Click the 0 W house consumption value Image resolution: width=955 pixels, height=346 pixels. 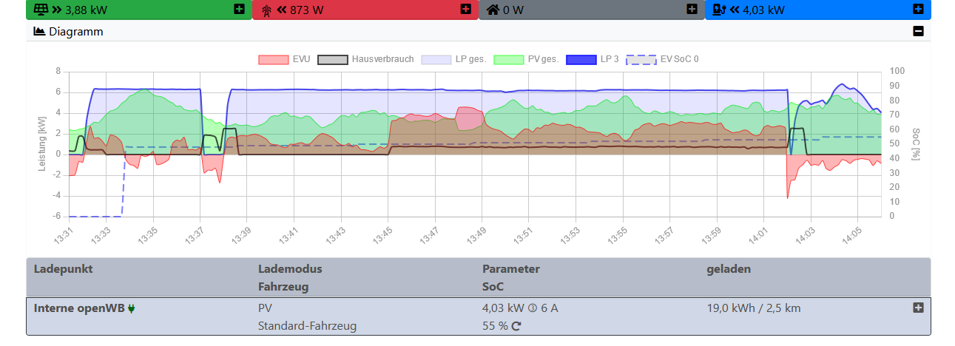pyautogui.click(x=513, y=10)
